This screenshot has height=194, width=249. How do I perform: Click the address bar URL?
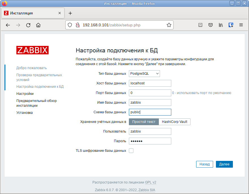click(111, 25)
